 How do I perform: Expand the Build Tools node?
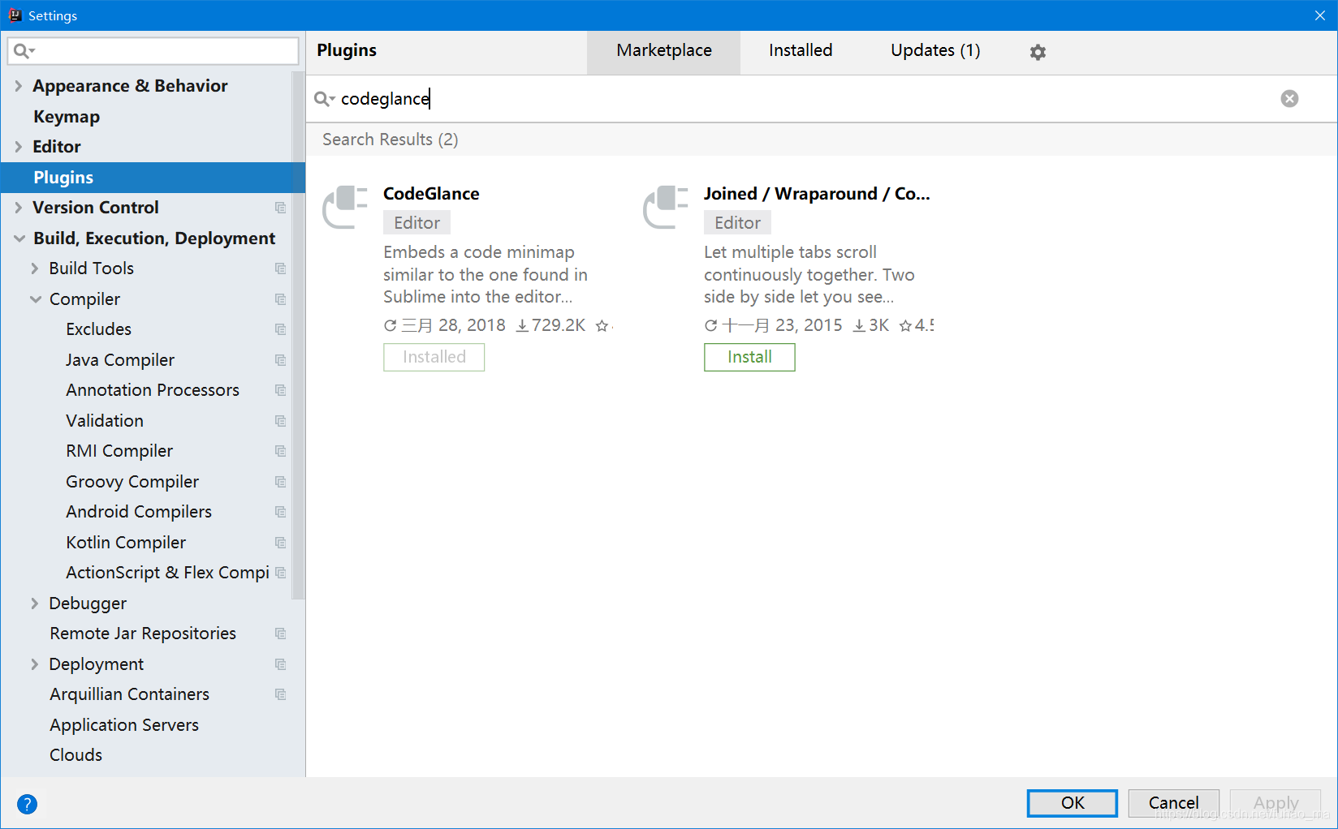[x=34, y=268]
